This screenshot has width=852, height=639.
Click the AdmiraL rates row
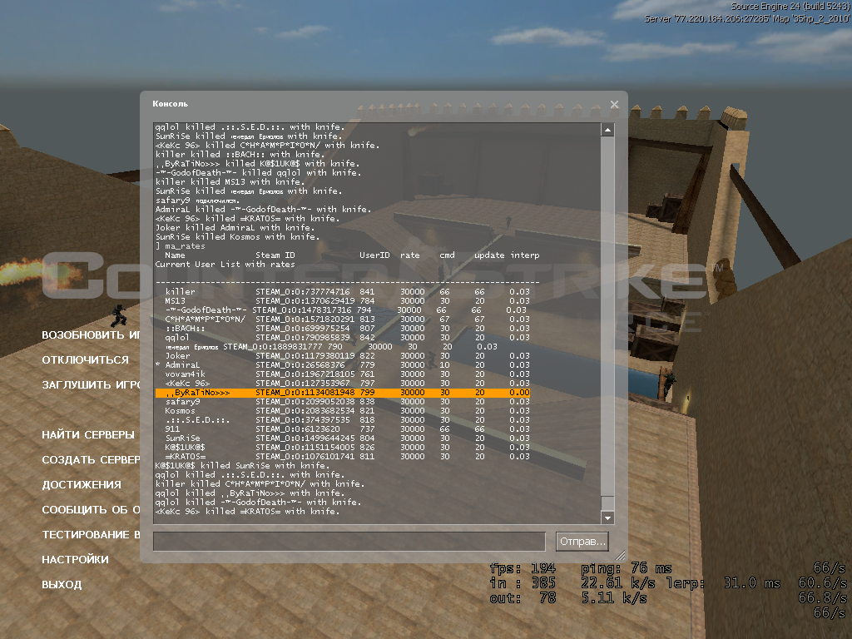pos(342,365)
